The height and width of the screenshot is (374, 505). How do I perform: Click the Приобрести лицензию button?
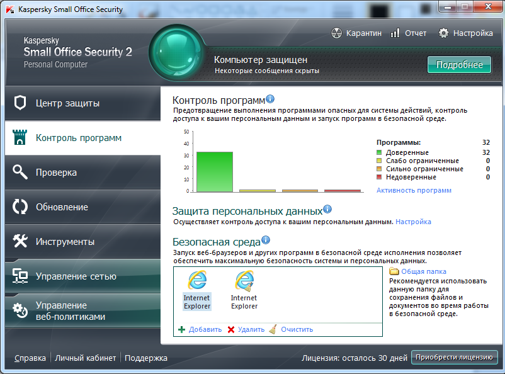click(x=454, y=357)
